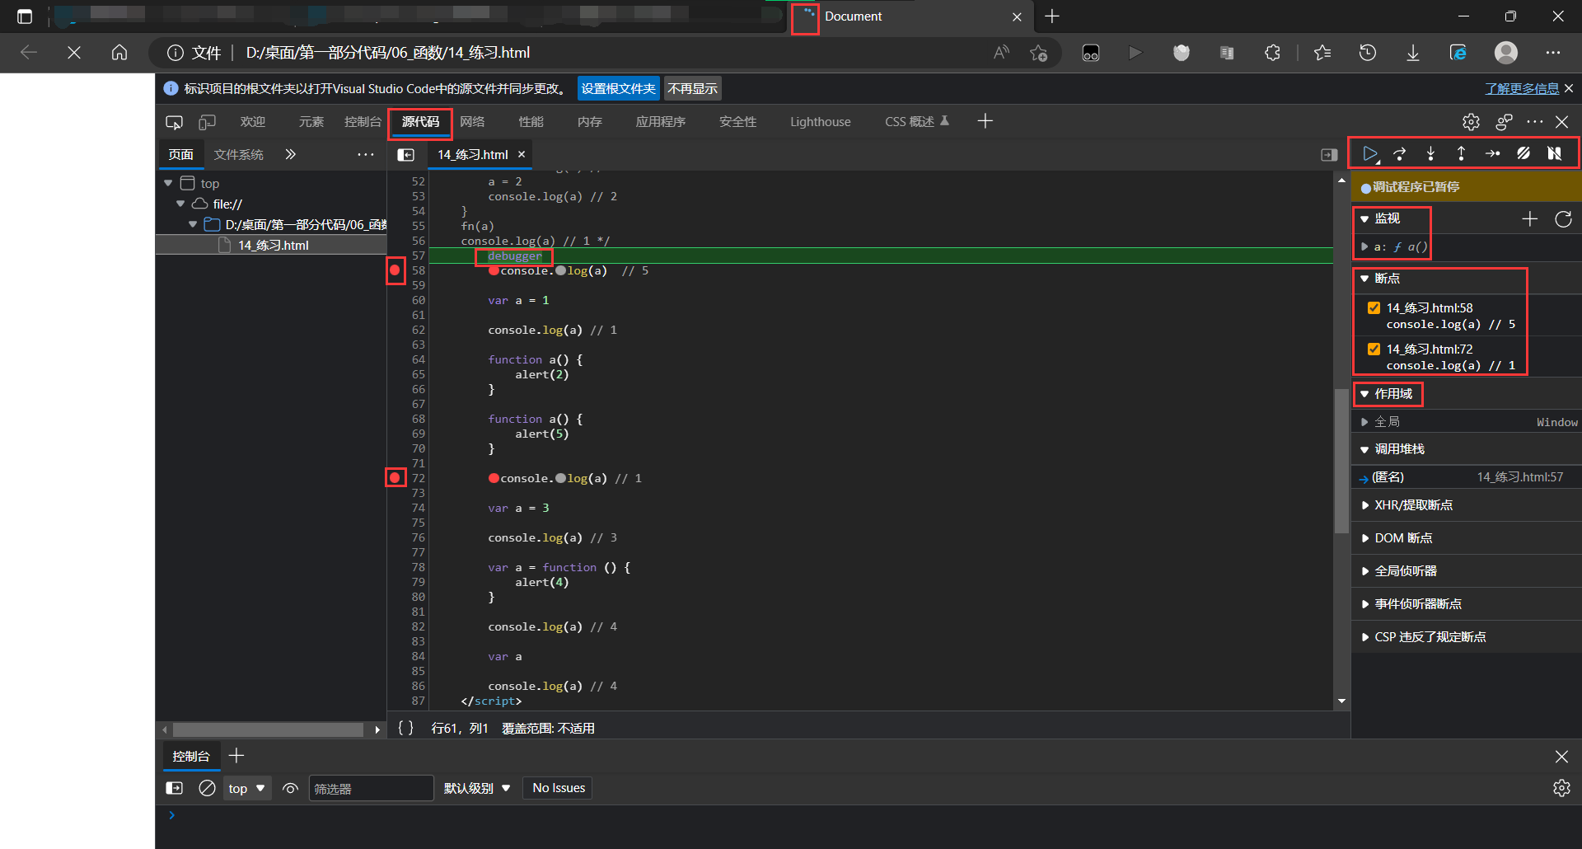Go to browser home icon
Viewport: 1582px width, 849px height.
tap(119, 53)
